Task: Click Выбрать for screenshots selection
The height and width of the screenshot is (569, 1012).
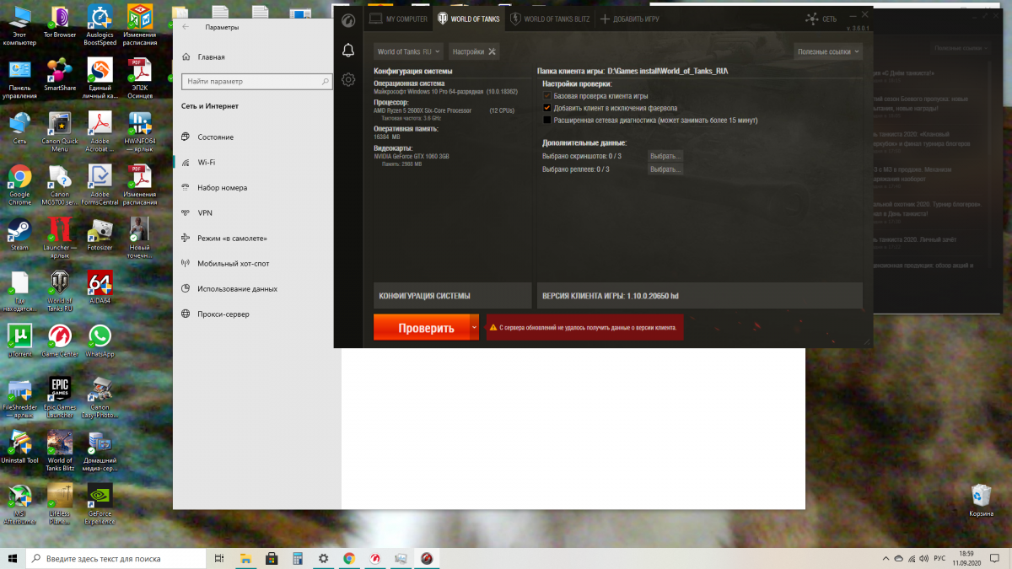Action: coord(665,156)
